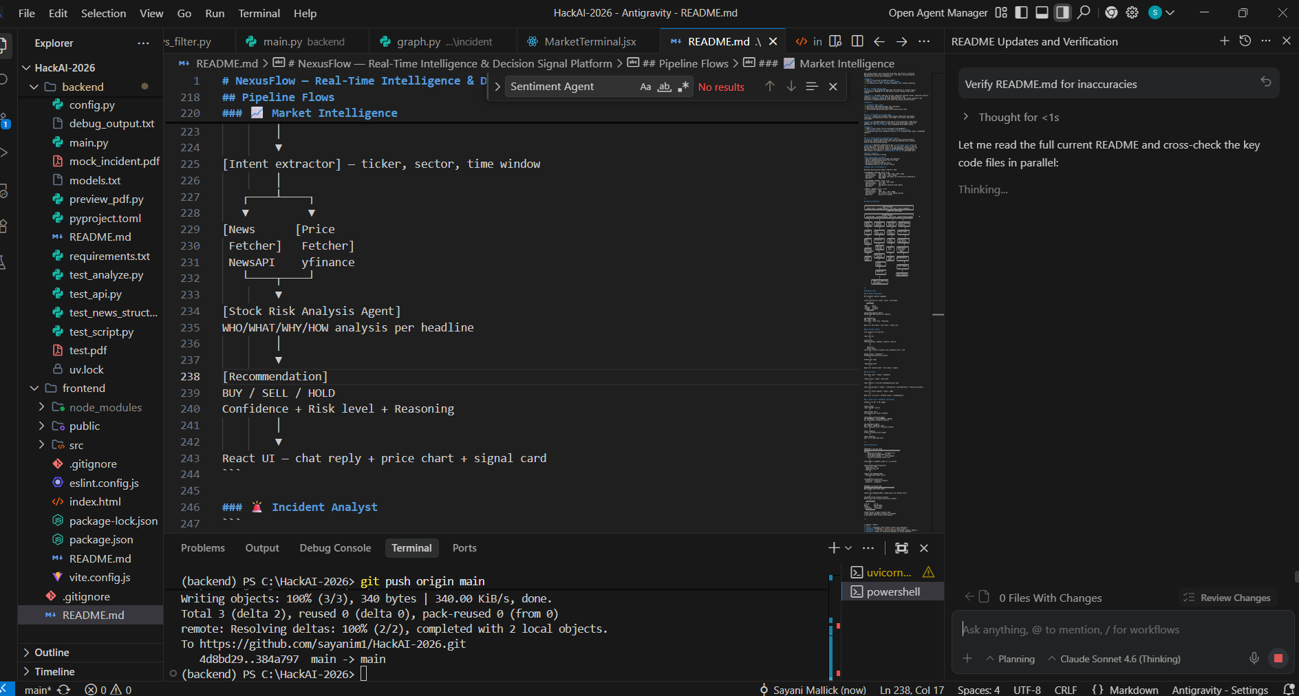This screenshot has height=696, width=1299.
Task: Click the split editor right icon
Action: point(857,41)
